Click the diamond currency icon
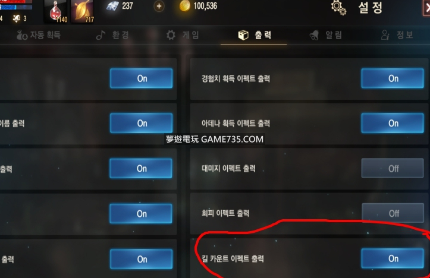This screenshot has height=278, width=430. pos(112,6)
